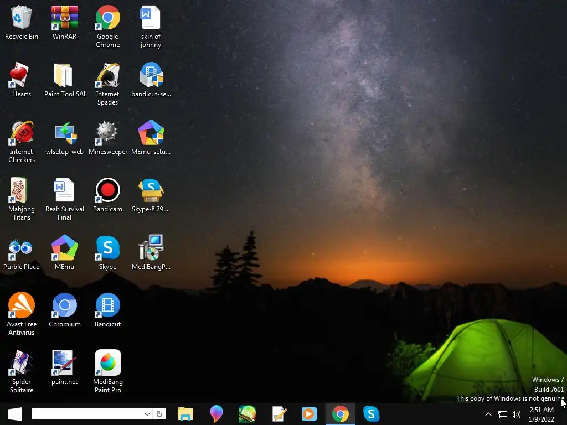Open the Windows Start menu
The image size is (567, 425).
click(15, 414)
